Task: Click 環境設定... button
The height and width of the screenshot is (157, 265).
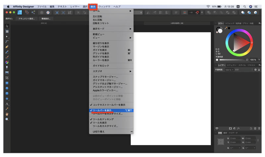Action: [x=46, y=19]
